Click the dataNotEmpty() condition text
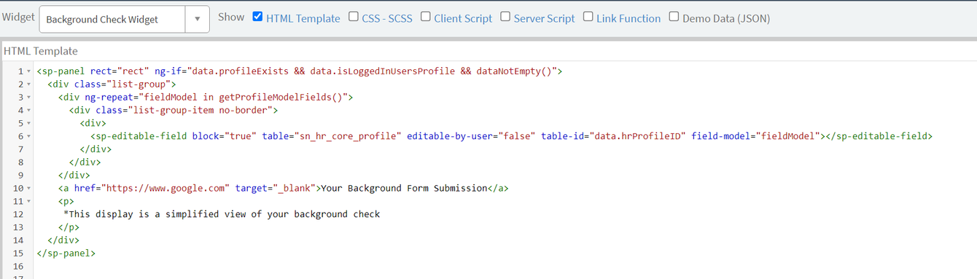Screen dimensions: 977x279 [515, 71]
